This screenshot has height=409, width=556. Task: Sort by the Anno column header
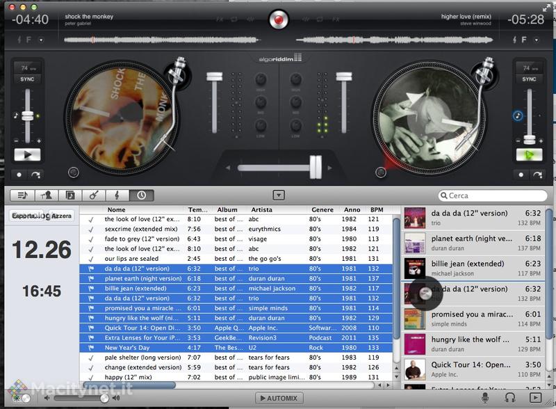pyautogui.click(x=352, y=210)
